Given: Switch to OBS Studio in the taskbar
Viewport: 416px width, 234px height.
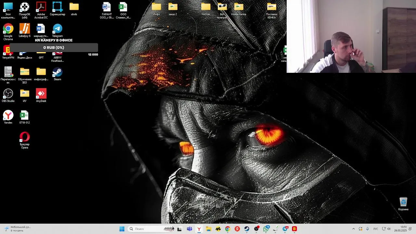Looking at the screenshot, I should tap(256, 229).
